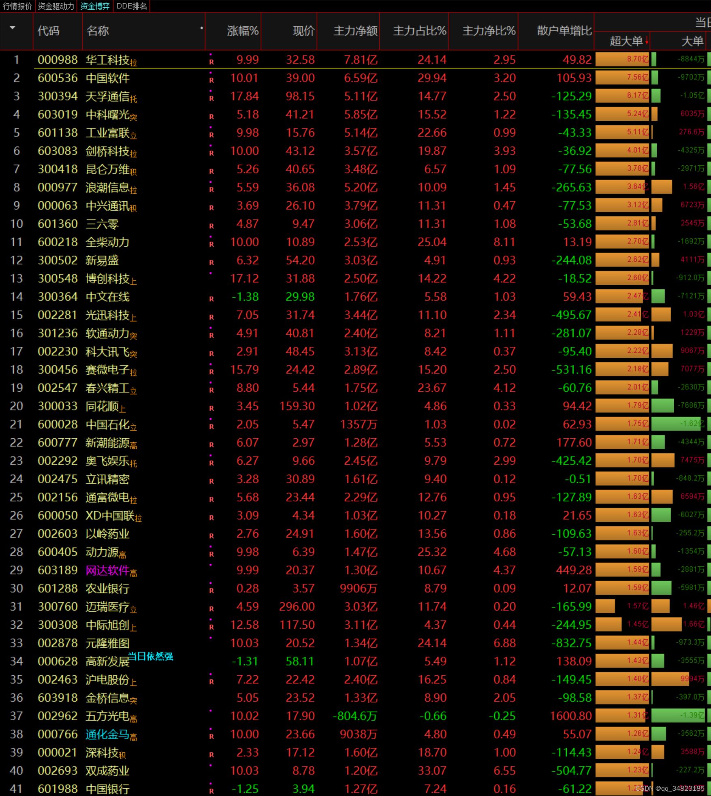Select the 资金博弈 tab
Image resolution: width=711 pixels, height=796 pixels.
(x=95, y=6)
